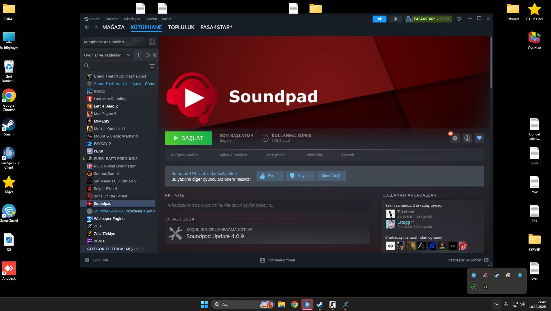Show hidden tray icons chevron

tap(497, 304)
